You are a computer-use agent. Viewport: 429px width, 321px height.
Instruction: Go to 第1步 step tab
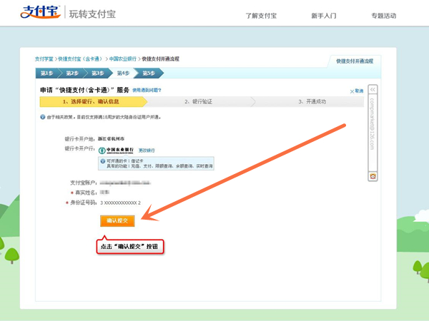point(46,73)
